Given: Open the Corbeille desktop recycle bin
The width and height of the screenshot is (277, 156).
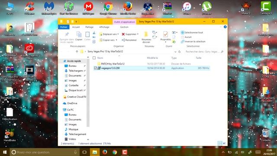Looking at the screenshot, I should (x=266, y=135).
